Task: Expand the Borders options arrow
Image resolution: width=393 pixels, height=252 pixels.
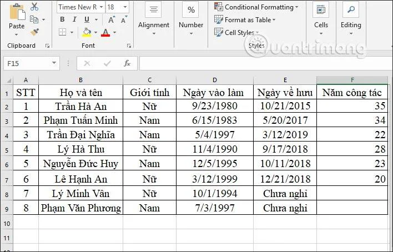Action: click(72, 32)
